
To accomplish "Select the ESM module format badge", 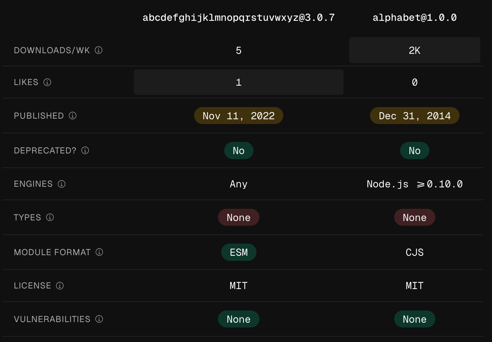I will point(239,252).
